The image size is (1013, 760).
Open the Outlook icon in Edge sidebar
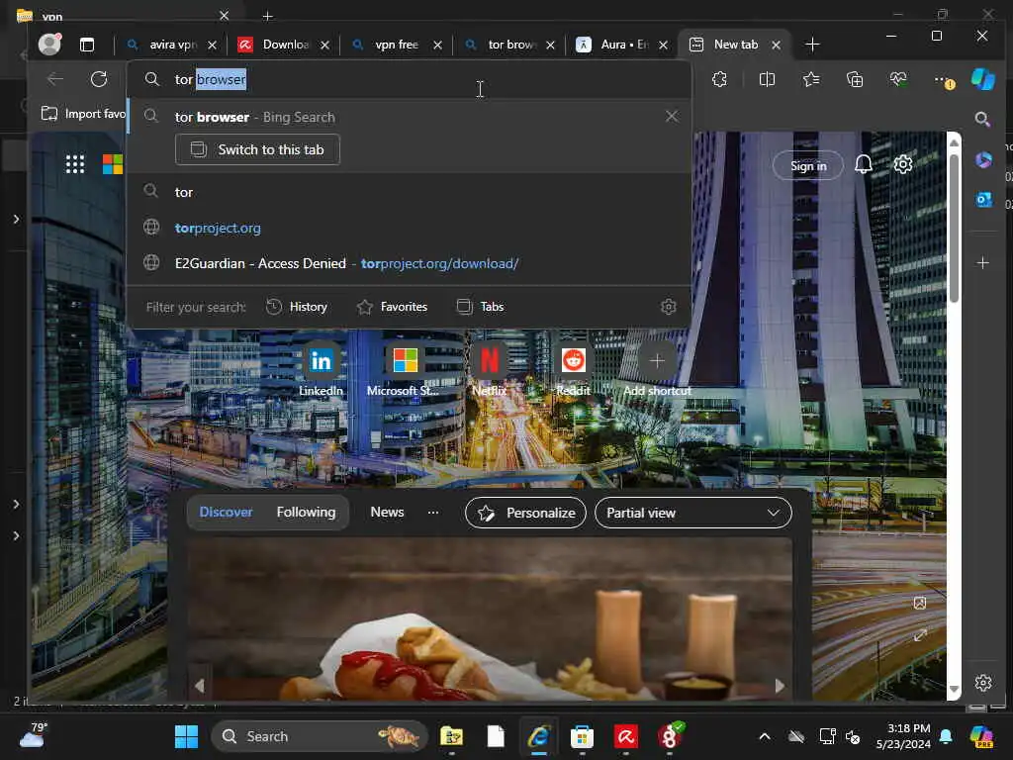coord(983,200)
